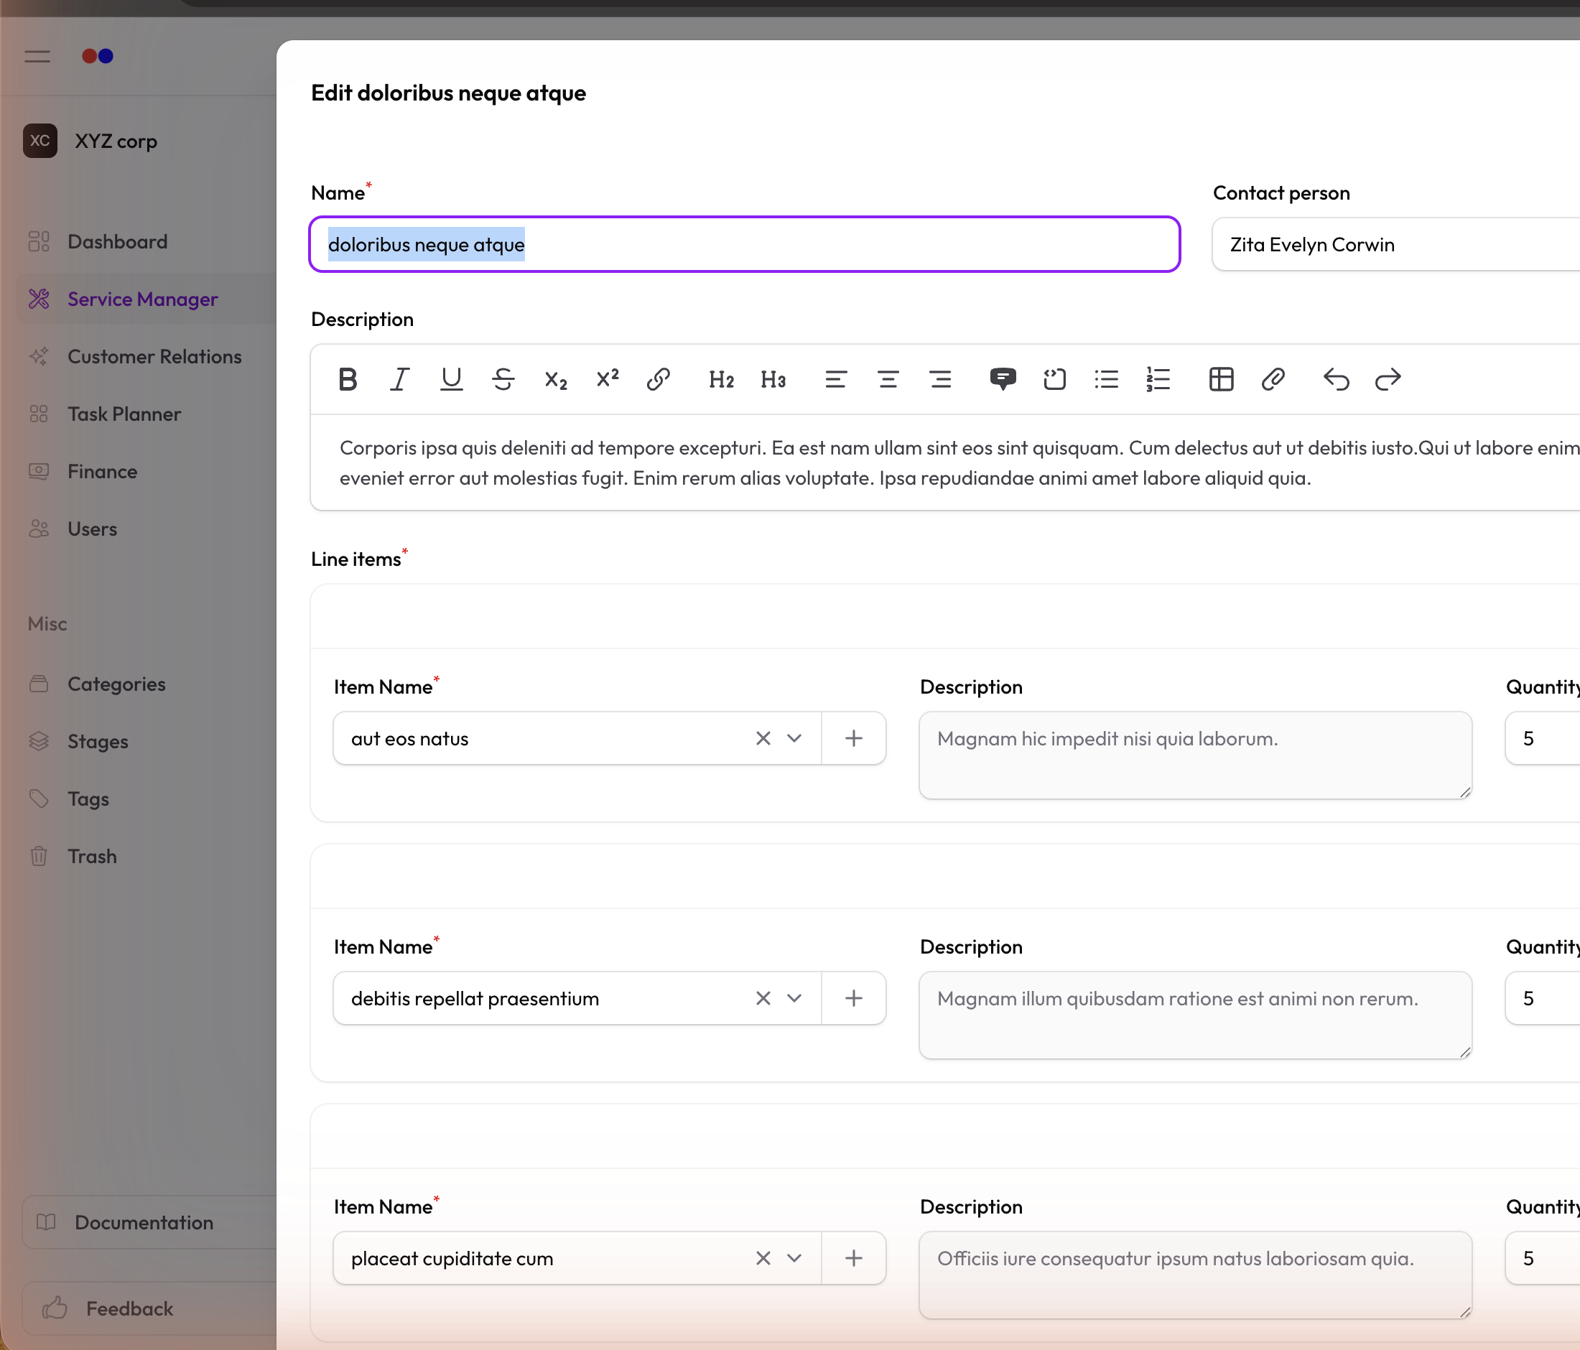The width and height of the screenshot is (1580, 1350).
Task: Undo last edit in description
Action: (x=1336, y=379)
